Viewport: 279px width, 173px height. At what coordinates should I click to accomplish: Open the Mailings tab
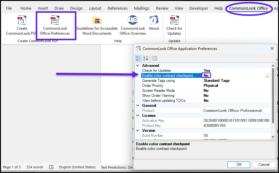142,8
